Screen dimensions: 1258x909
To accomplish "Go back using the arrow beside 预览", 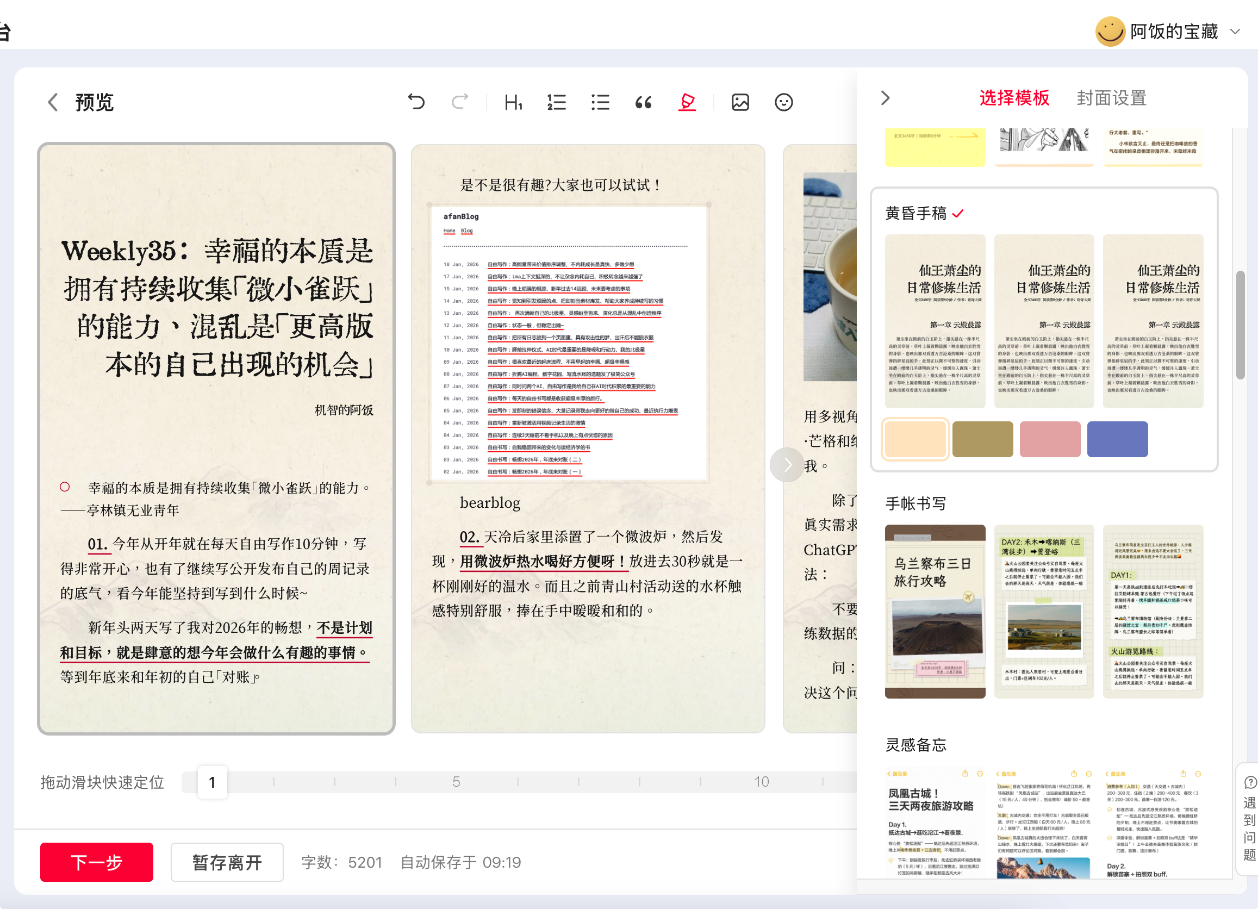I will (x=53, y=102).
